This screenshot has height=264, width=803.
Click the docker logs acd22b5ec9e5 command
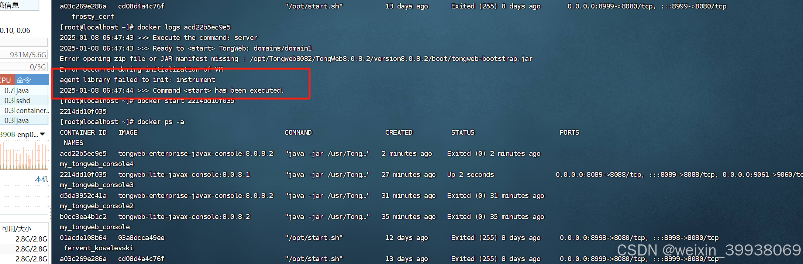(184, 27)
